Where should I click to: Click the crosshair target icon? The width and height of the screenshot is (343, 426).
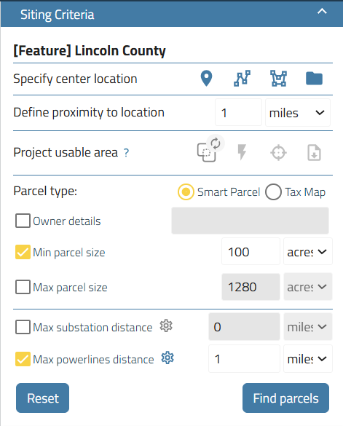pos(279,152)
